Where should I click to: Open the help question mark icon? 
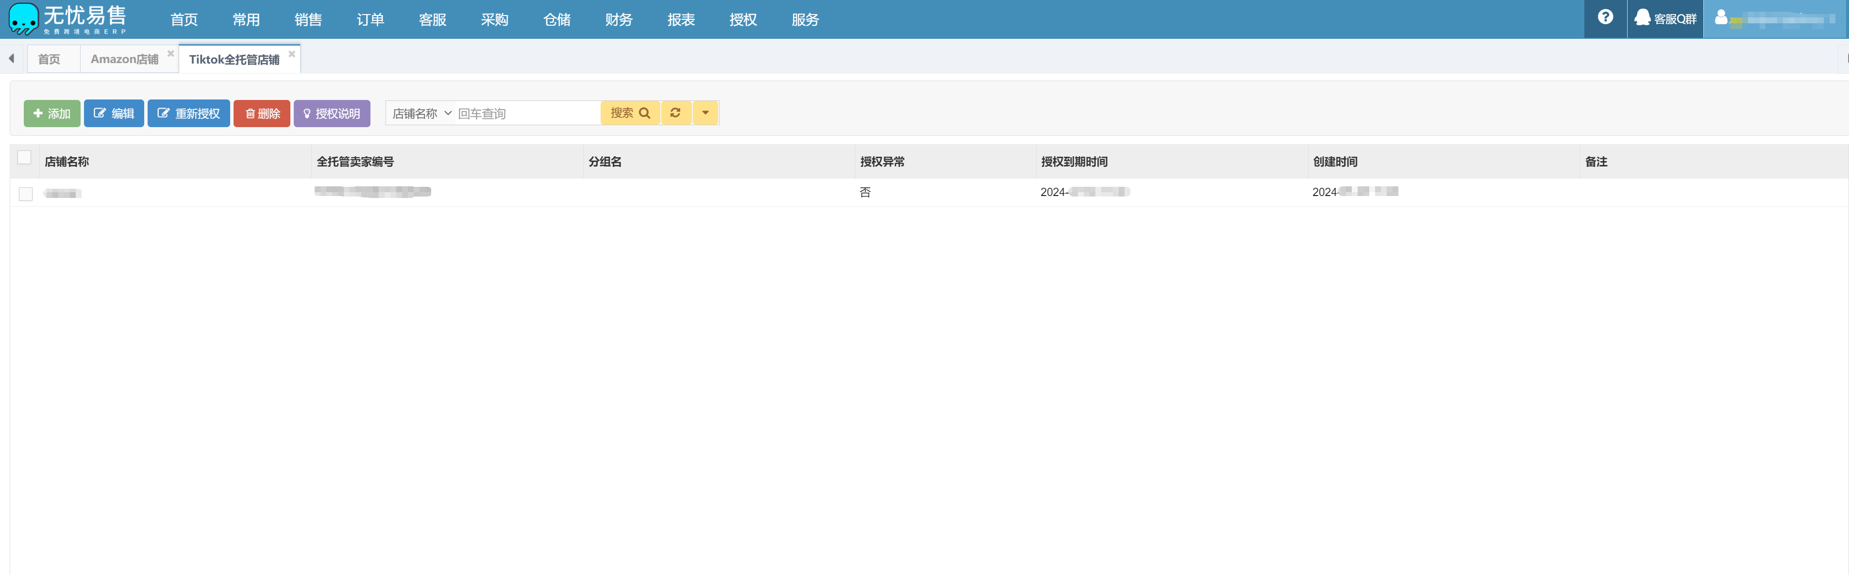click(x=1605, y=17)
